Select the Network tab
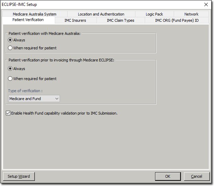The width and height of the screenshot is (214, 186). (x=191, y=14)
